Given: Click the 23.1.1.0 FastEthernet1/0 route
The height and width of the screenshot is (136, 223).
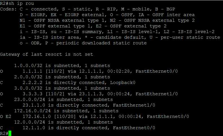Looking at the screenshot, I should (x=78, y=105).
